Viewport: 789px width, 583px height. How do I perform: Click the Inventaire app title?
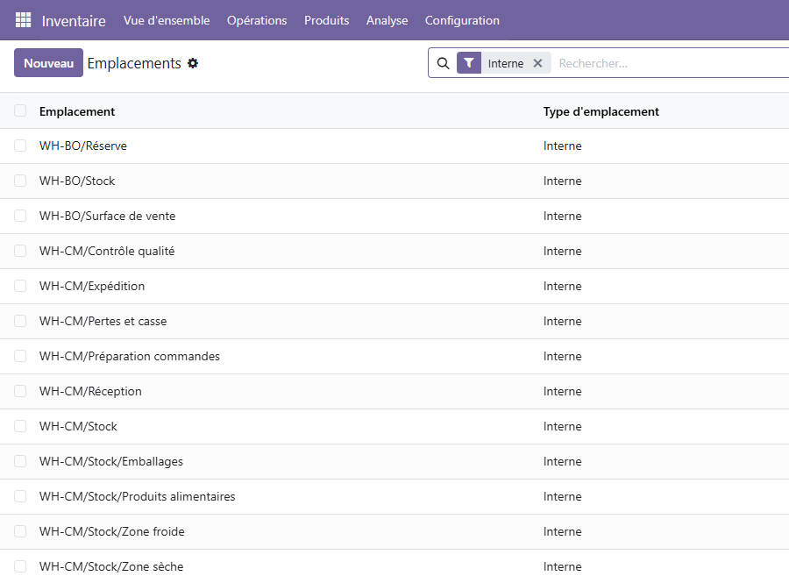coord(74,21)
